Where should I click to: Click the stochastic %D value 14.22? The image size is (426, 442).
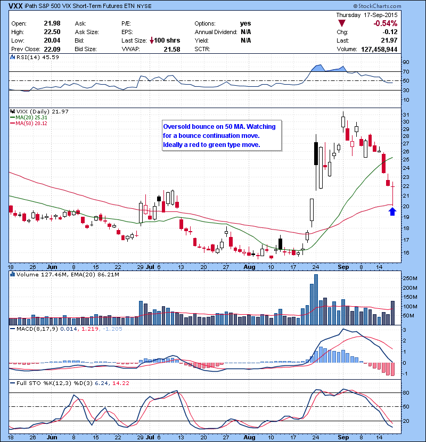(x=121, y=383)
